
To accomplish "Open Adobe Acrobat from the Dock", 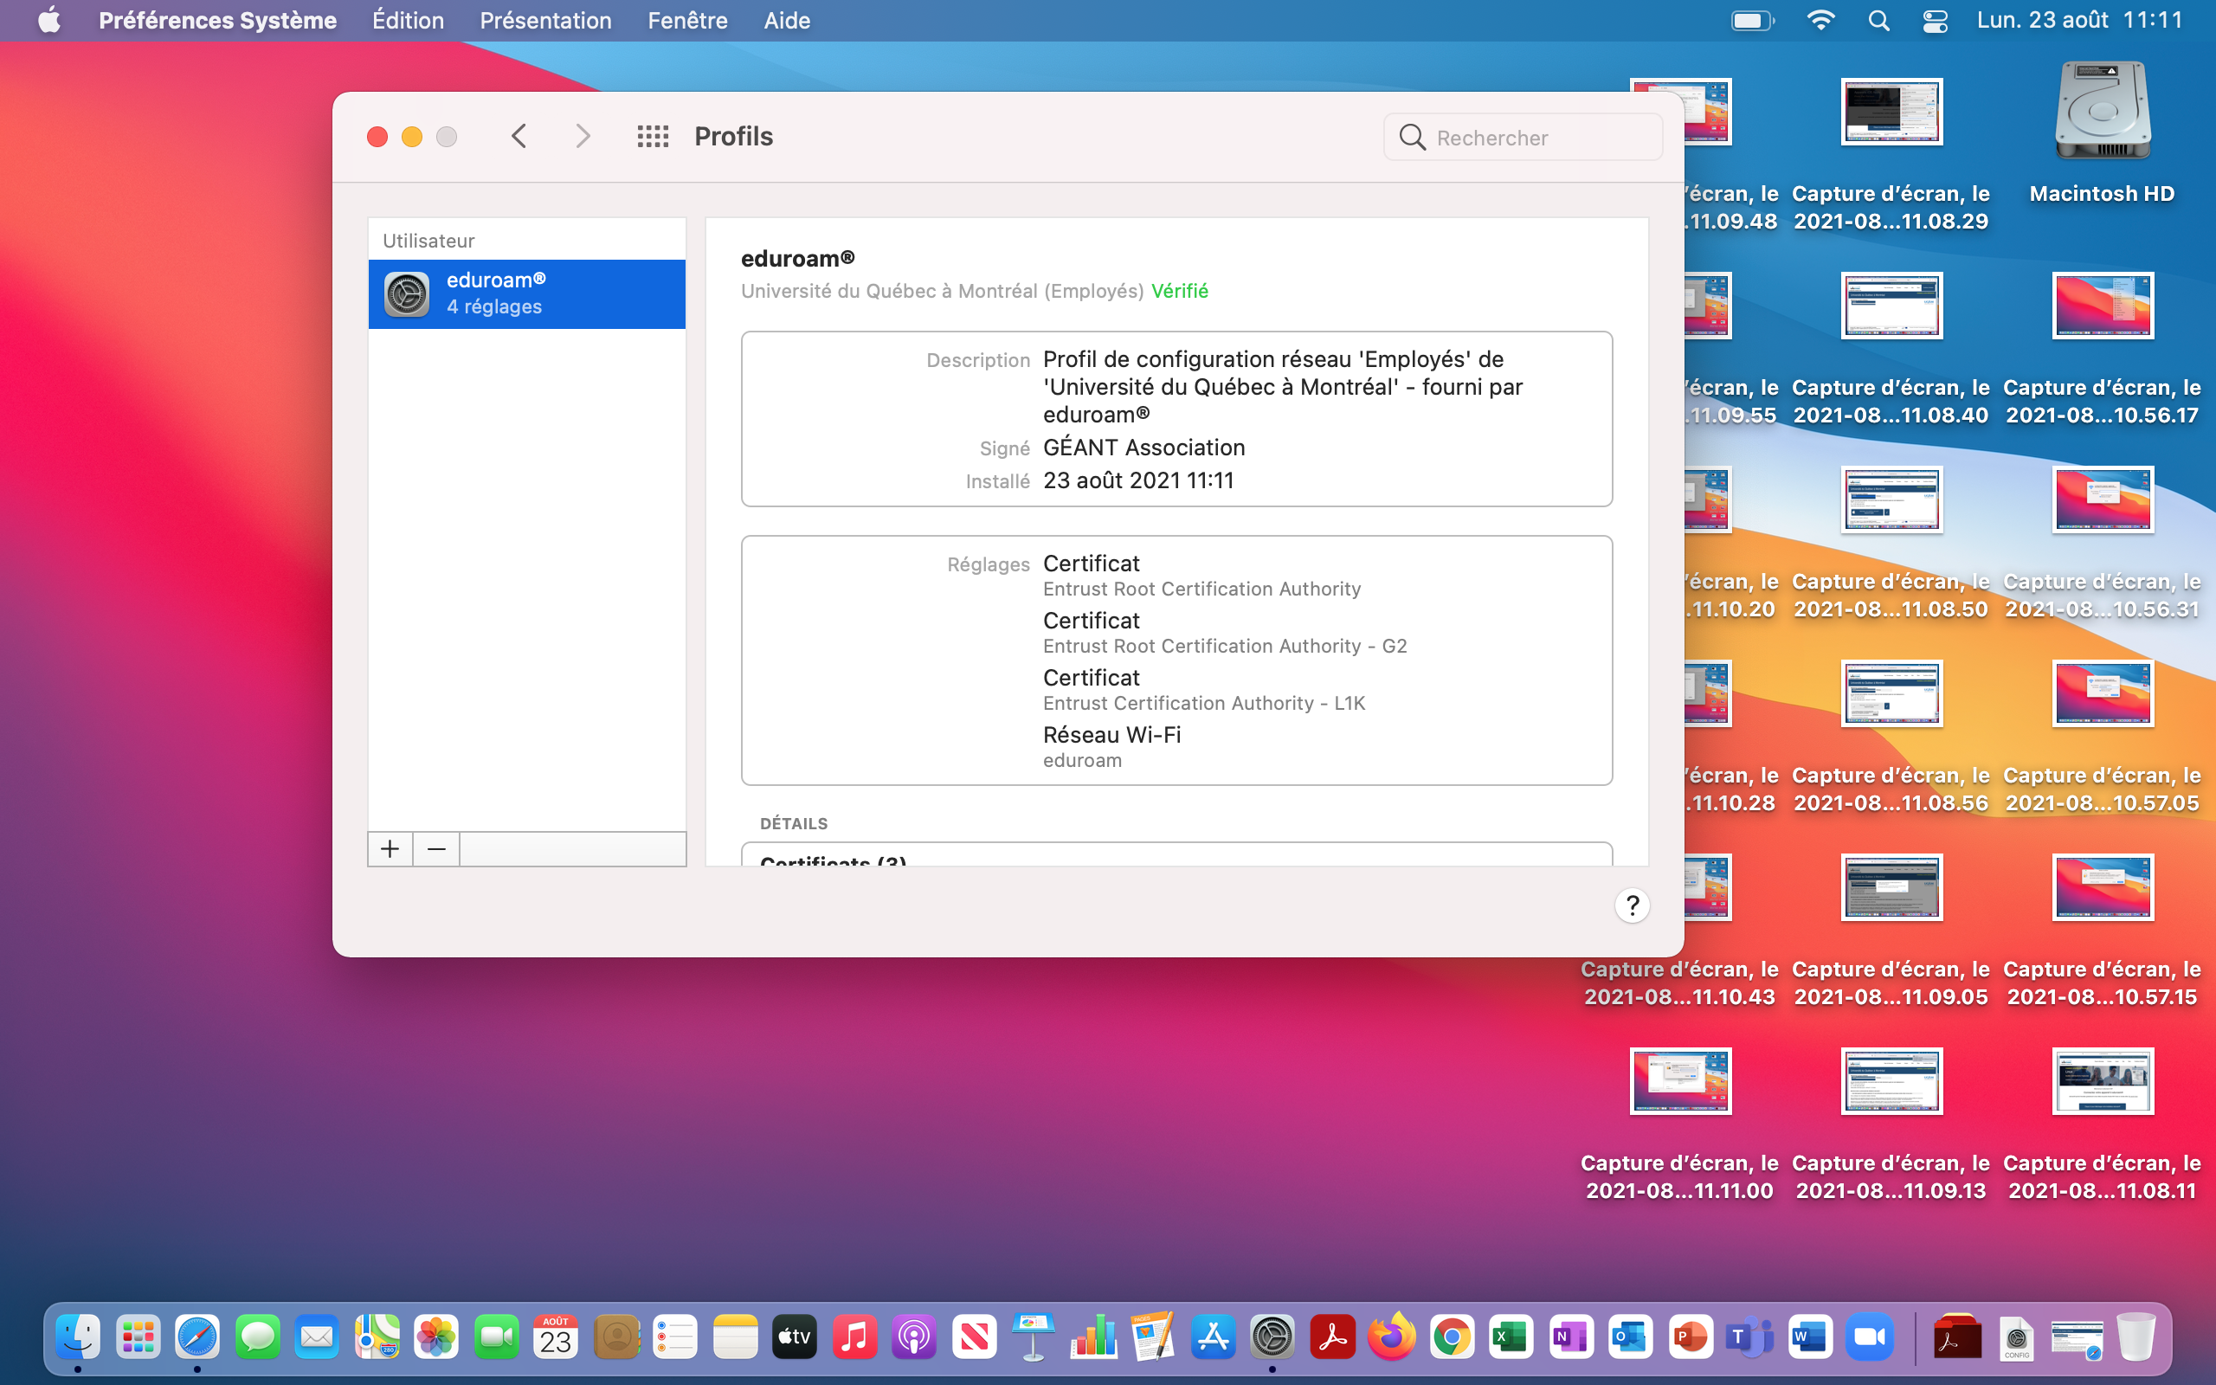I will [x=1332, y=1337].
